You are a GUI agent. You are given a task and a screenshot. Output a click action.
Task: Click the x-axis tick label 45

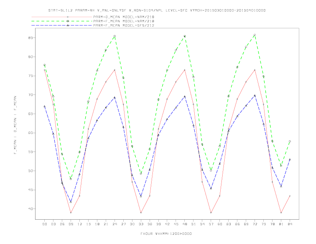[x=176, y=224]
